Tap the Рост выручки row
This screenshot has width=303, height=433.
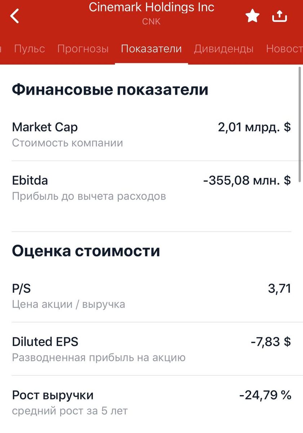(151, 402)
